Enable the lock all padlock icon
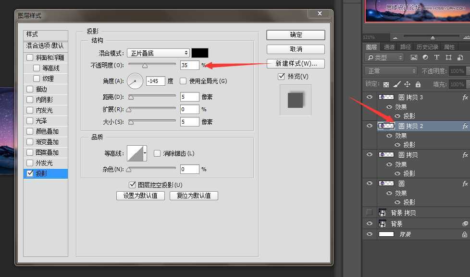 [x=417, y=84]
